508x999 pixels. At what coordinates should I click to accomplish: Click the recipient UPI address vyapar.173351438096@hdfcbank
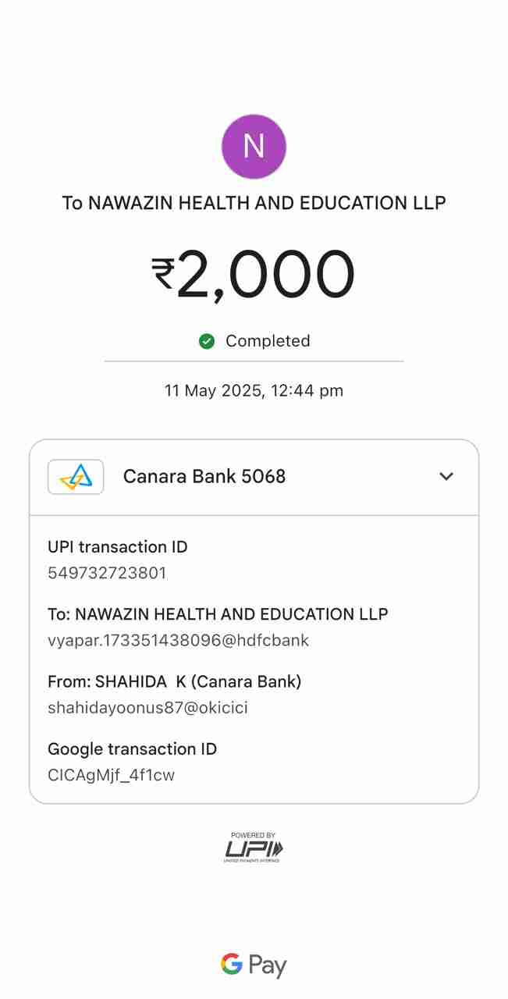tap(178, 641)
